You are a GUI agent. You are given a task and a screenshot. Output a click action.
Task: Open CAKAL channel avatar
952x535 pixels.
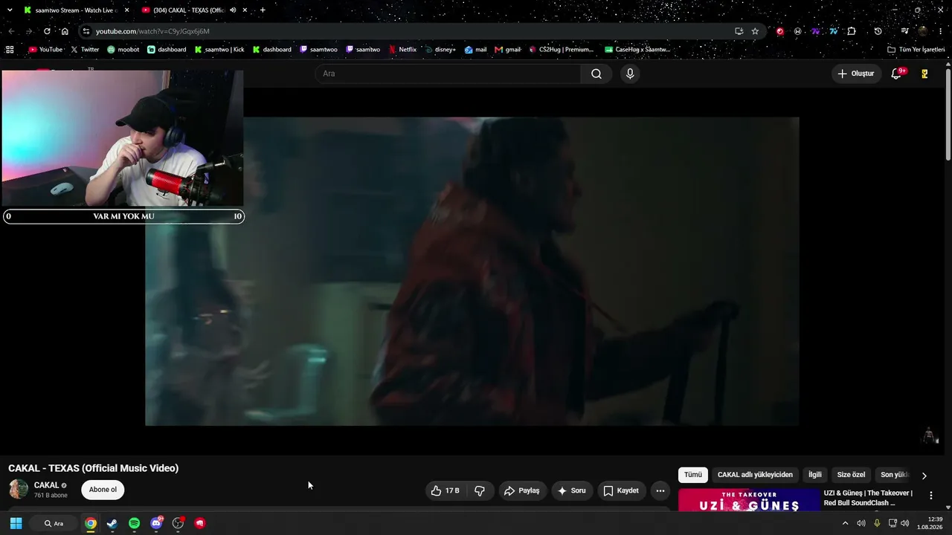tap(19, 490)
